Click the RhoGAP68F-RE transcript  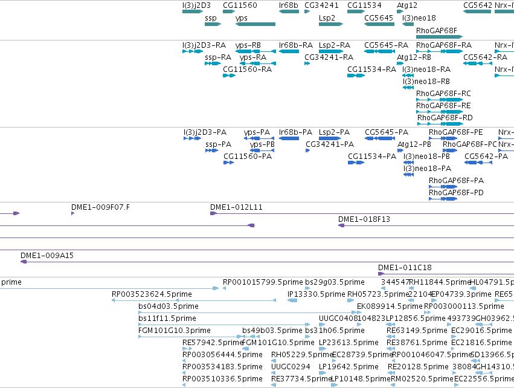point(439,112)
